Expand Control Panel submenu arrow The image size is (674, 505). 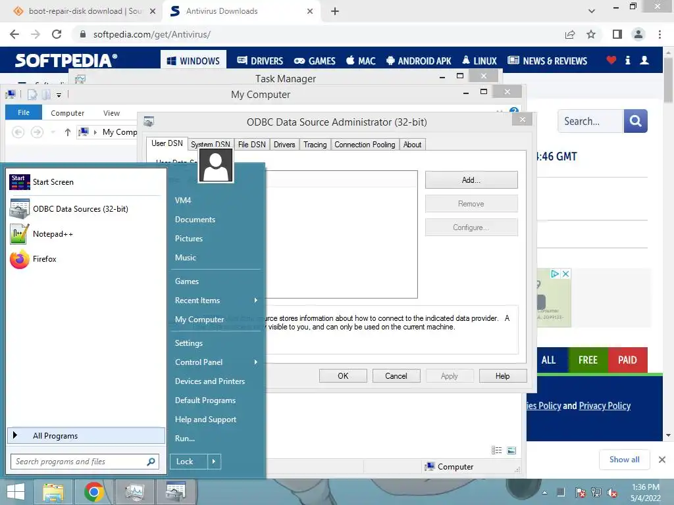[256, 362]
